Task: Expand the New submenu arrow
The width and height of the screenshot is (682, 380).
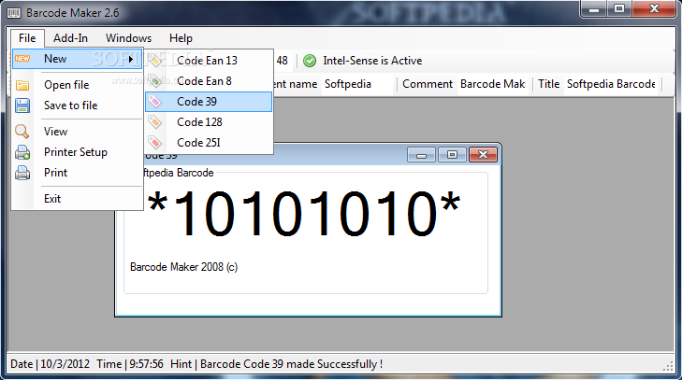Action: click(x=131, y=59)
